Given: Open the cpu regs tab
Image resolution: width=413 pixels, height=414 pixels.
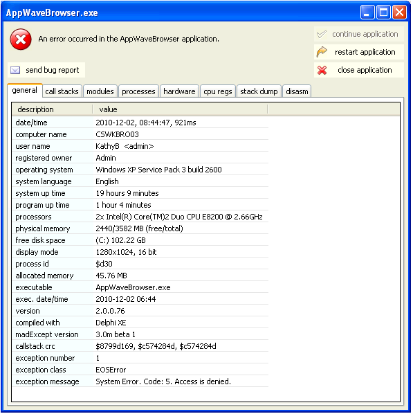Looking at the screenshot, I should [218, 91].
